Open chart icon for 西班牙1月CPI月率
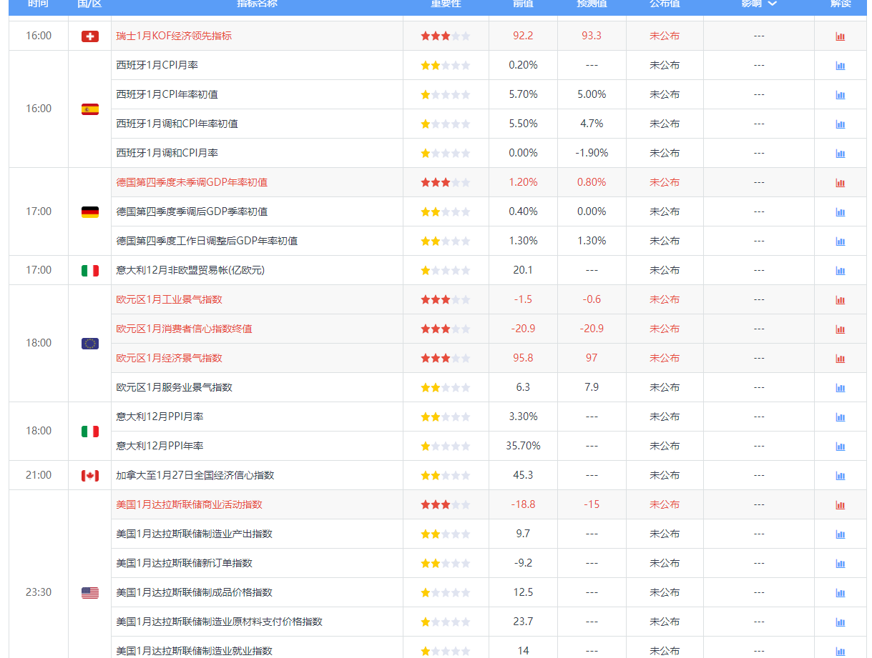This screenshot has width=872, height=658. coord(840,66)
